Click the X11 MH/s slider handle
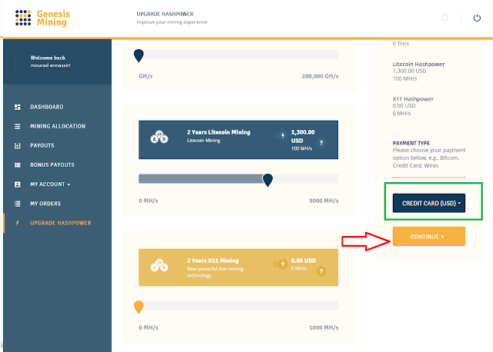 coord(139,307)
